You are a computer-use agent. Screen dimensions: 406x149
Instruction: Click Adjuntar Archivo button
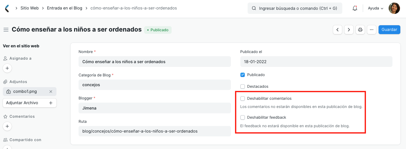click(30, 103)
